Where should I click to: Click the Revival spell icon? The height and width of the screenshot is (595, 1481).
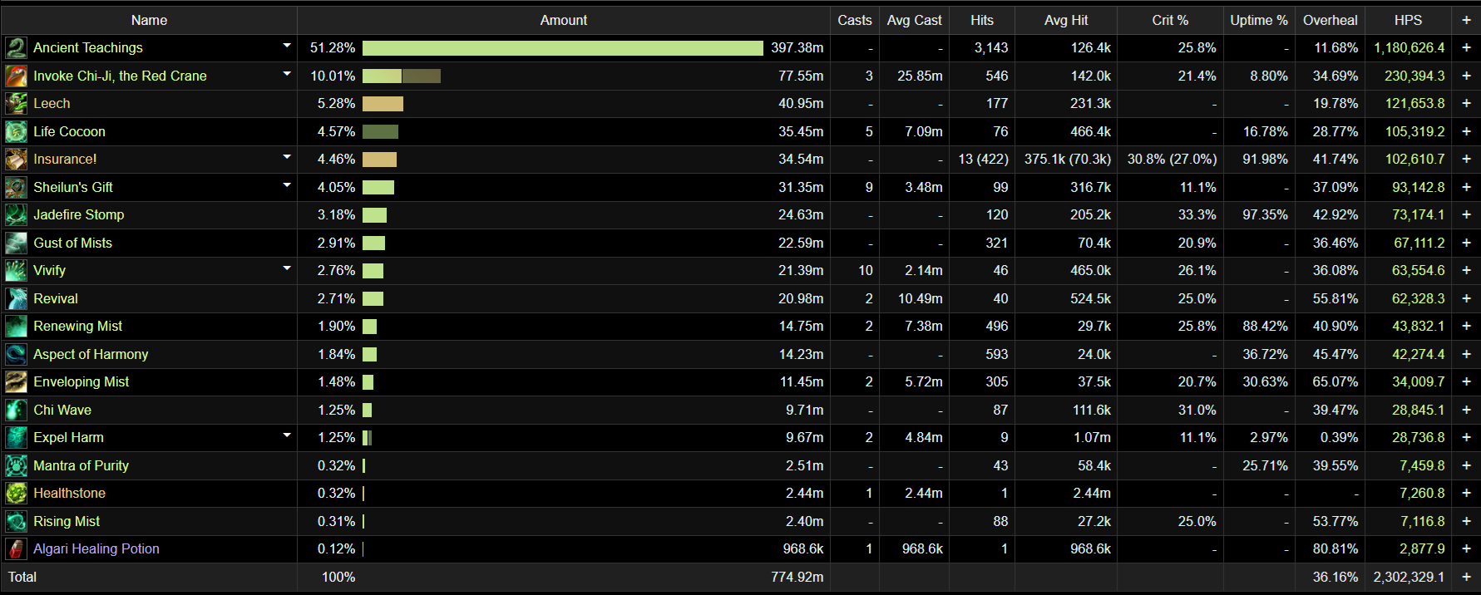point(16,298)
